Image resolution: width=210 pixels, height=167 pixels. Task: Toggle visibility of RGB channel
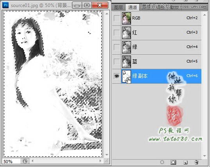[x=117, y=18]
